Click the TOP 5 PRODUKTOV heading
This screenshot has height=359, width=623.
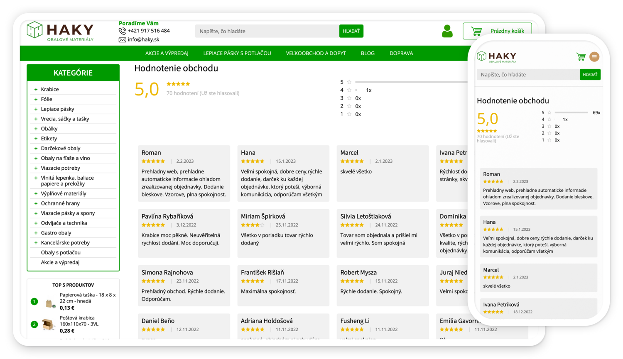(x=73, y=285)
